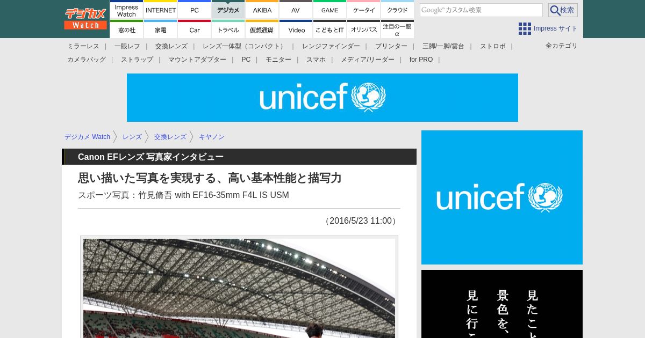This screenshot has width=645, height=338.
Task: Open the オリンパス site tab
Action: click(364, 30)
